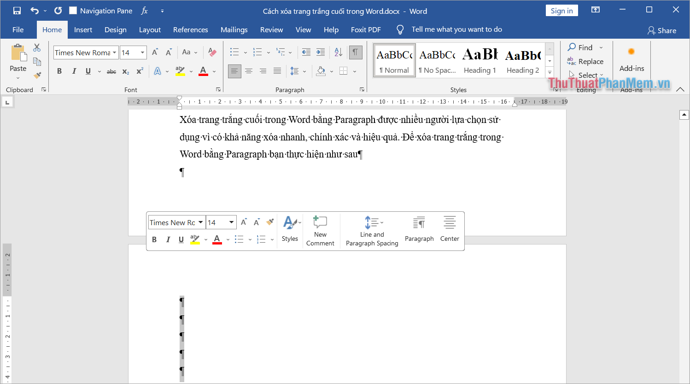Select the Format Painter tool

(x=38, y=75)
